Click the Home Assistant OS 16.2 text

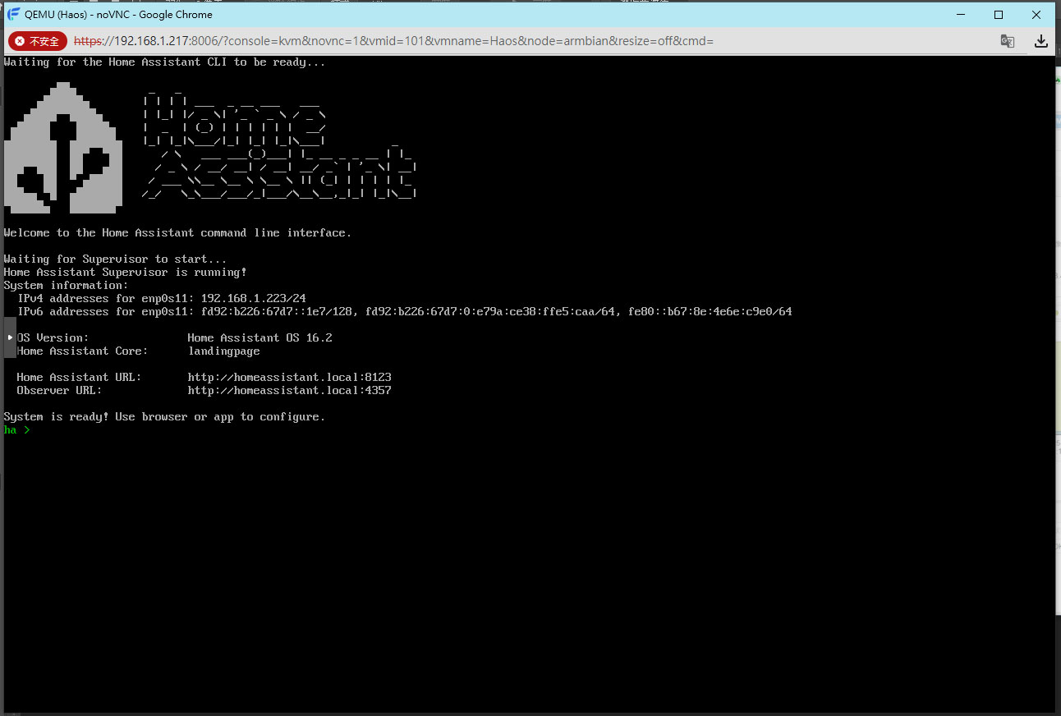(x=260, y=338)
